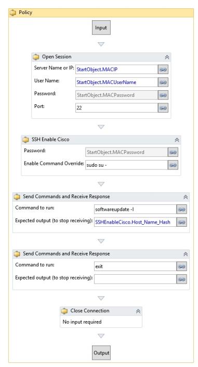The image size is (198, 367).
Task: Click the link icon beside User Name field
Action: pos(163,82)
